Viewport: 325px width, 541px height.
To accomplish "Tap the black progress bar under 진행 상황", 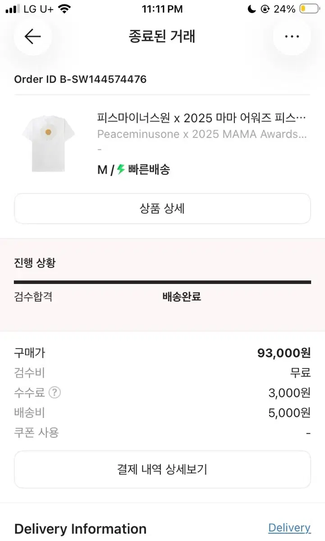I will coord(162,282).
